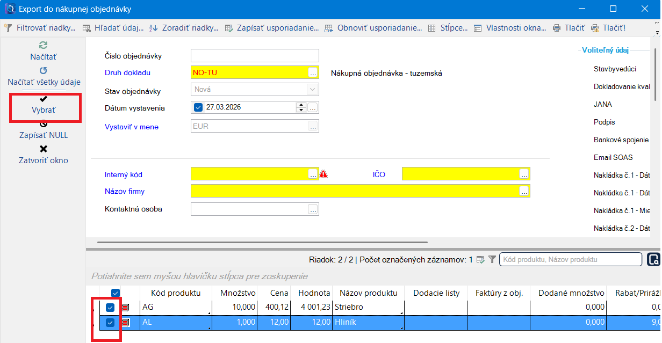The height and width of the screenshot is (343, 662).
Task: Click the funnel filter icon above the grid
Action: click(492, 260)
